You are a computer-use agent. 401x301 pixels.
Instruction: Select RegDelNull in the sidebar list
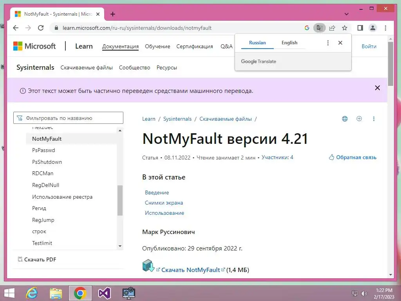tap(45, 185)
